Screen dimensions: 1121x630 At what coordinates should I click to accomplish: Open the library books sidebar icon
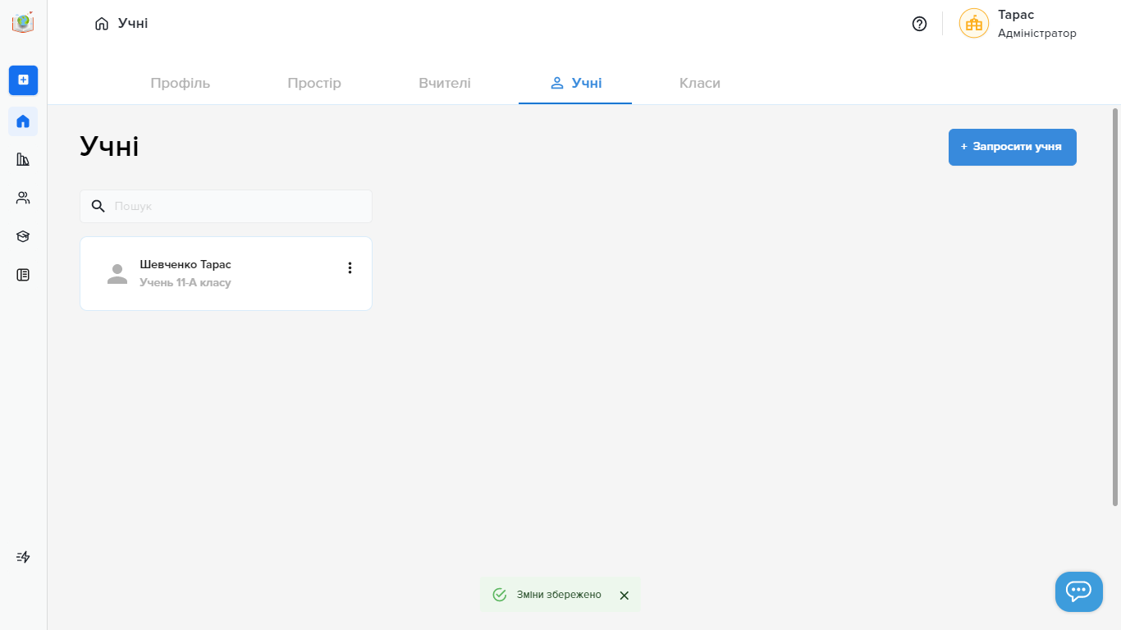[x=23, y=159]
